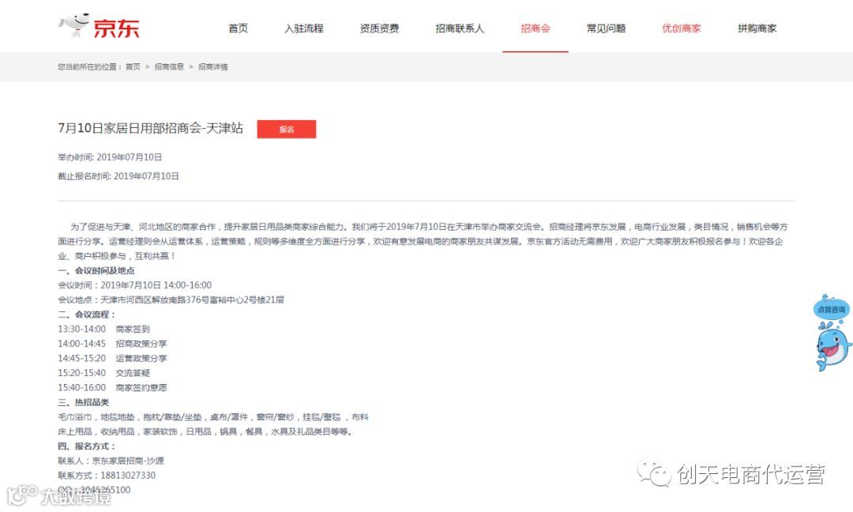Click the 会议地点 address line
The height and width of the screenshot is (512, 853).
click(x=171, y=299)
